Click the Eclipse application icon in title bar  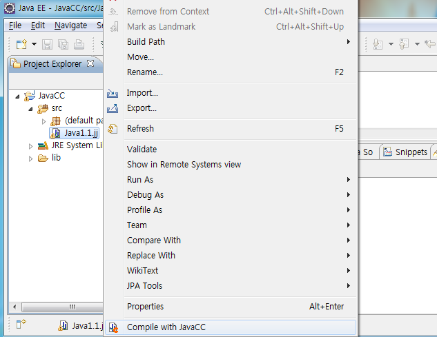click(x=10, y=8)
